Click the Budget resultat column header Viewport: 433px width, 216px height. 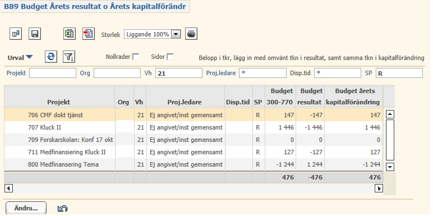tap(310, 96)
